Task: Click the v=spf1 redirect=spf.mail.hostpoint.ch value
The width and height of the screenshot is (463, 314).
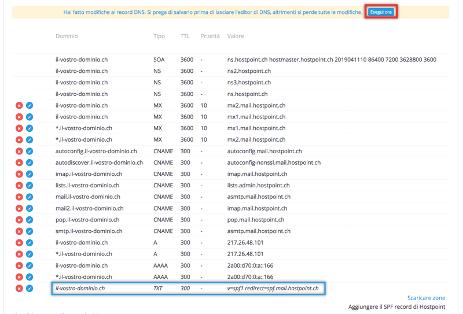Action: (273, 289)
